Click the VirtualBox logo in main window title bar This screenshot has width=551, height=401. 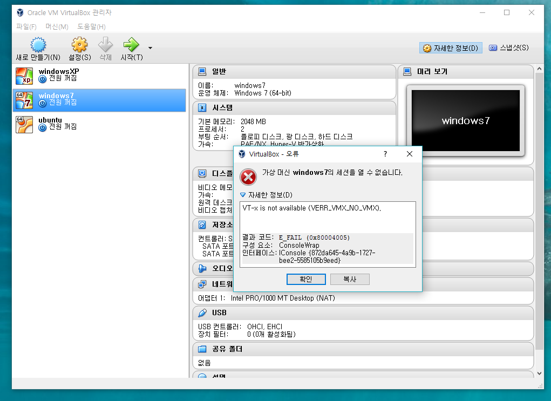(20, 12)
